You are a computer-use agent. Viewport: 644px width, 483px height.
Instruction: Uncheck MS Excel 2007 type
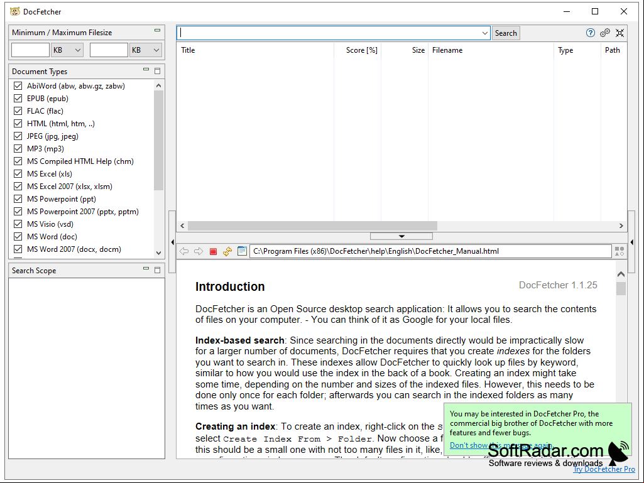pos(18,187)
